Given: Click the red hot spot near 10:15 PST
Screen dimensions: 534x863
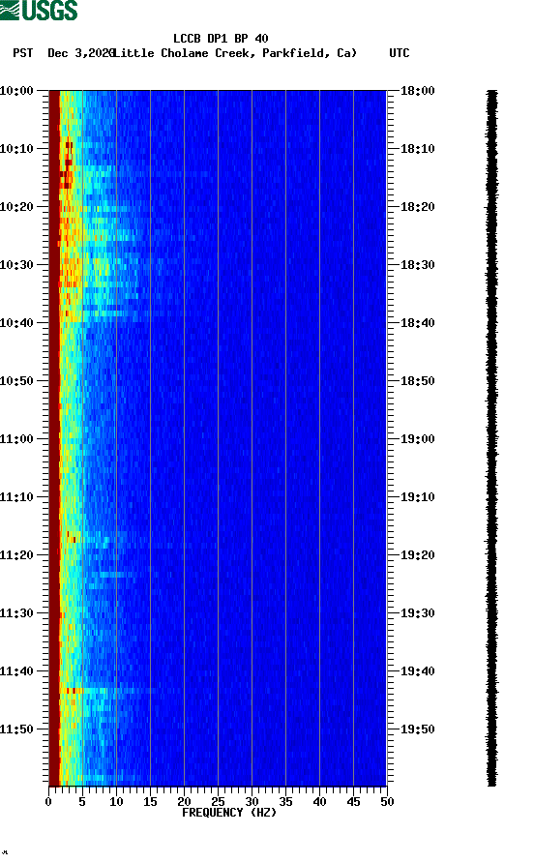Looking at the screenshot, I should coord(66,179).
